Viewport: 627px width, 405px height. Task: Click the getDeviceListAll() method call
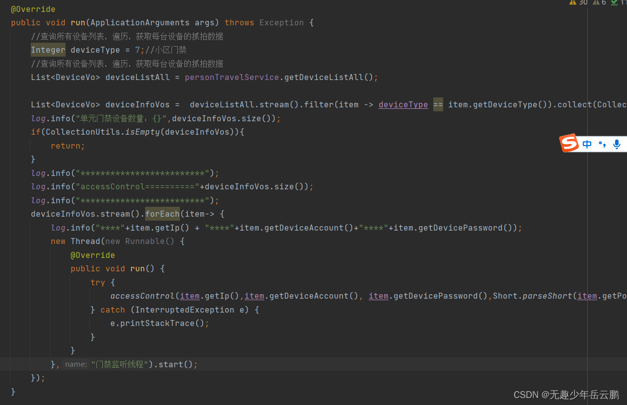pyautogui.click(x=329, y=77)
